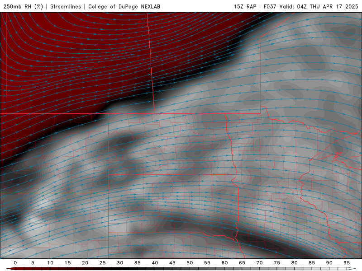This screenshot has width=362, height=271.
Task: Click the colorbar scale label "10"
Action: tap(50, 263)
